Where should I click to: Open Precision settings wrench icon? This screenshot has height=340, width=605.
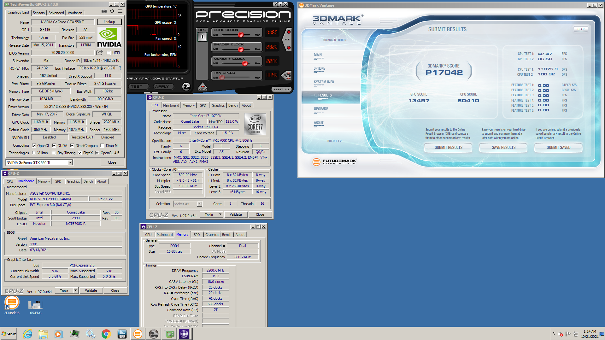pos(186,86)
